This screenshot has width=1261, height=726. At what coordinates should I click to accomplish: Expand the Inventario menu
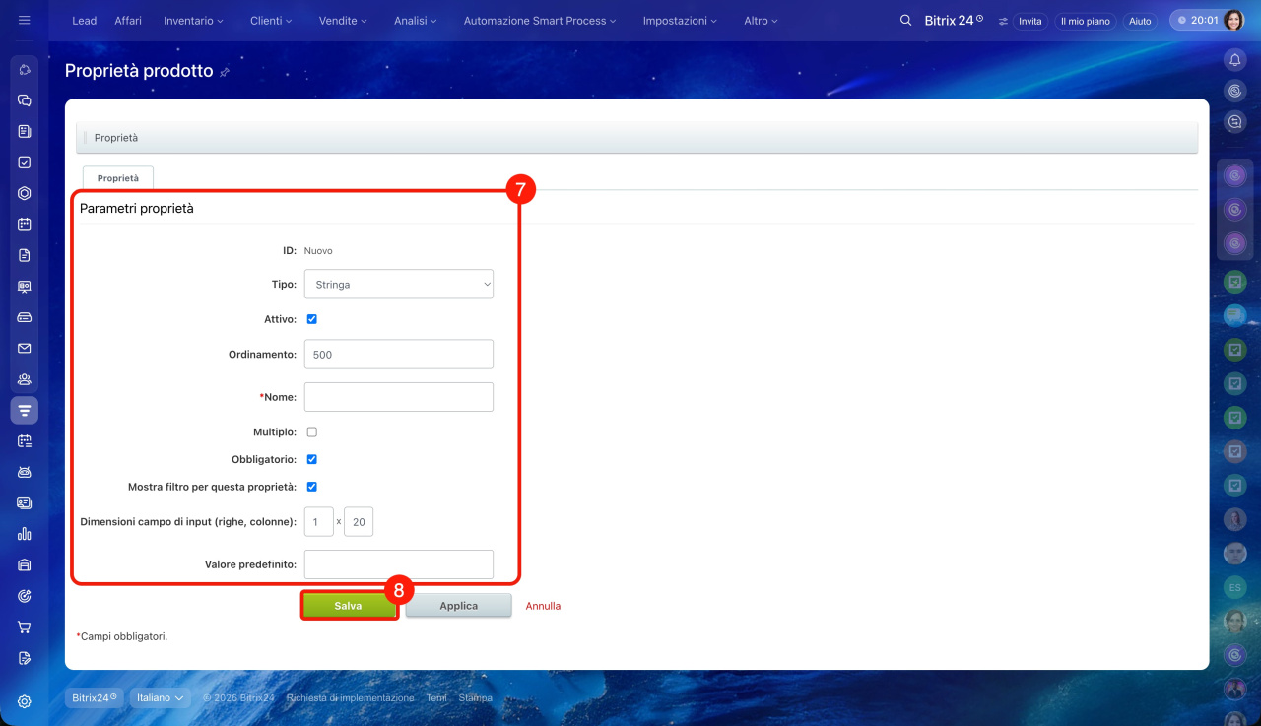pyautogui.click(x=193, y=21)
